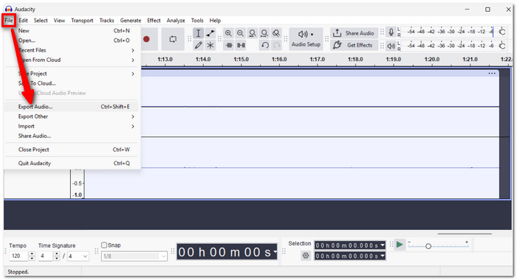
Task: Enable the Snap checkbox
Action: click(104, 245)
